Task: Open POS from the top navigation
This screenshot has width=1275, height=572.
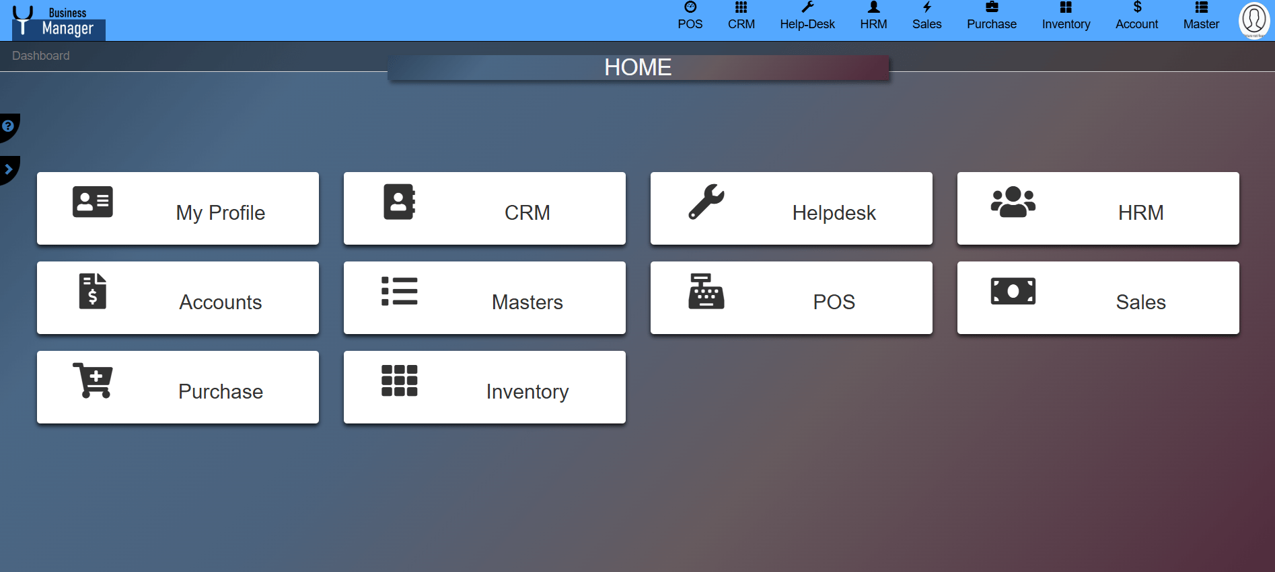Action: coord(690,16)
